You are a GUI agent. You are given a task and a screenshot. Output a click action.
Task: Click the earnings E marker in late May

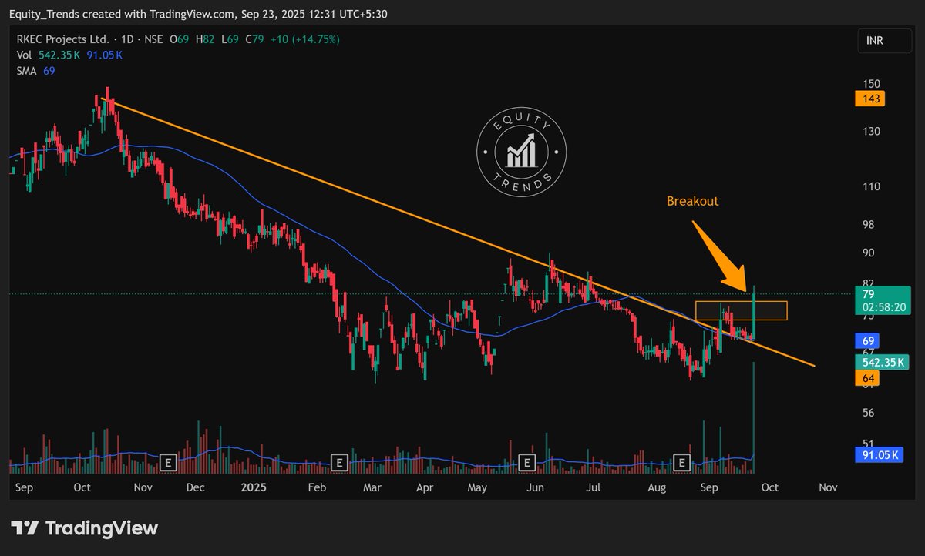526,462
